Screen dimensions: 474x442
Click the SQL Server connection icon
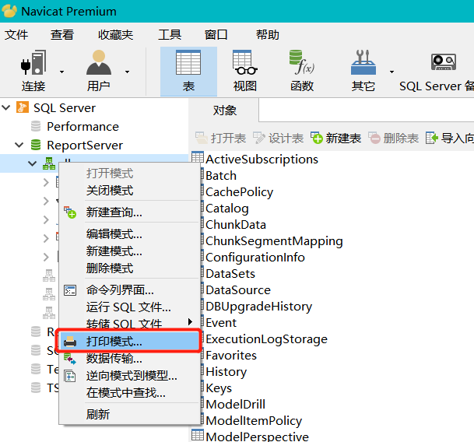[x=23, y=107]
